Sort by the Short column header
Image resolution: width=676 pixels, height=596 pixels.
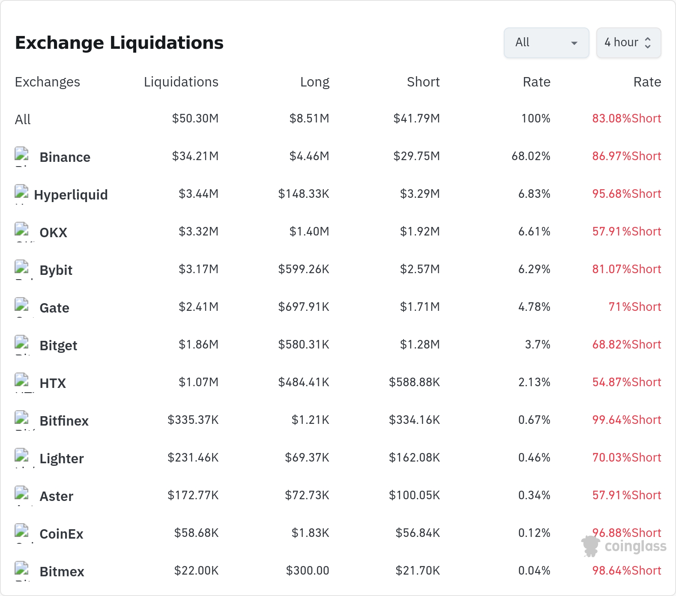tap(423, 82)
